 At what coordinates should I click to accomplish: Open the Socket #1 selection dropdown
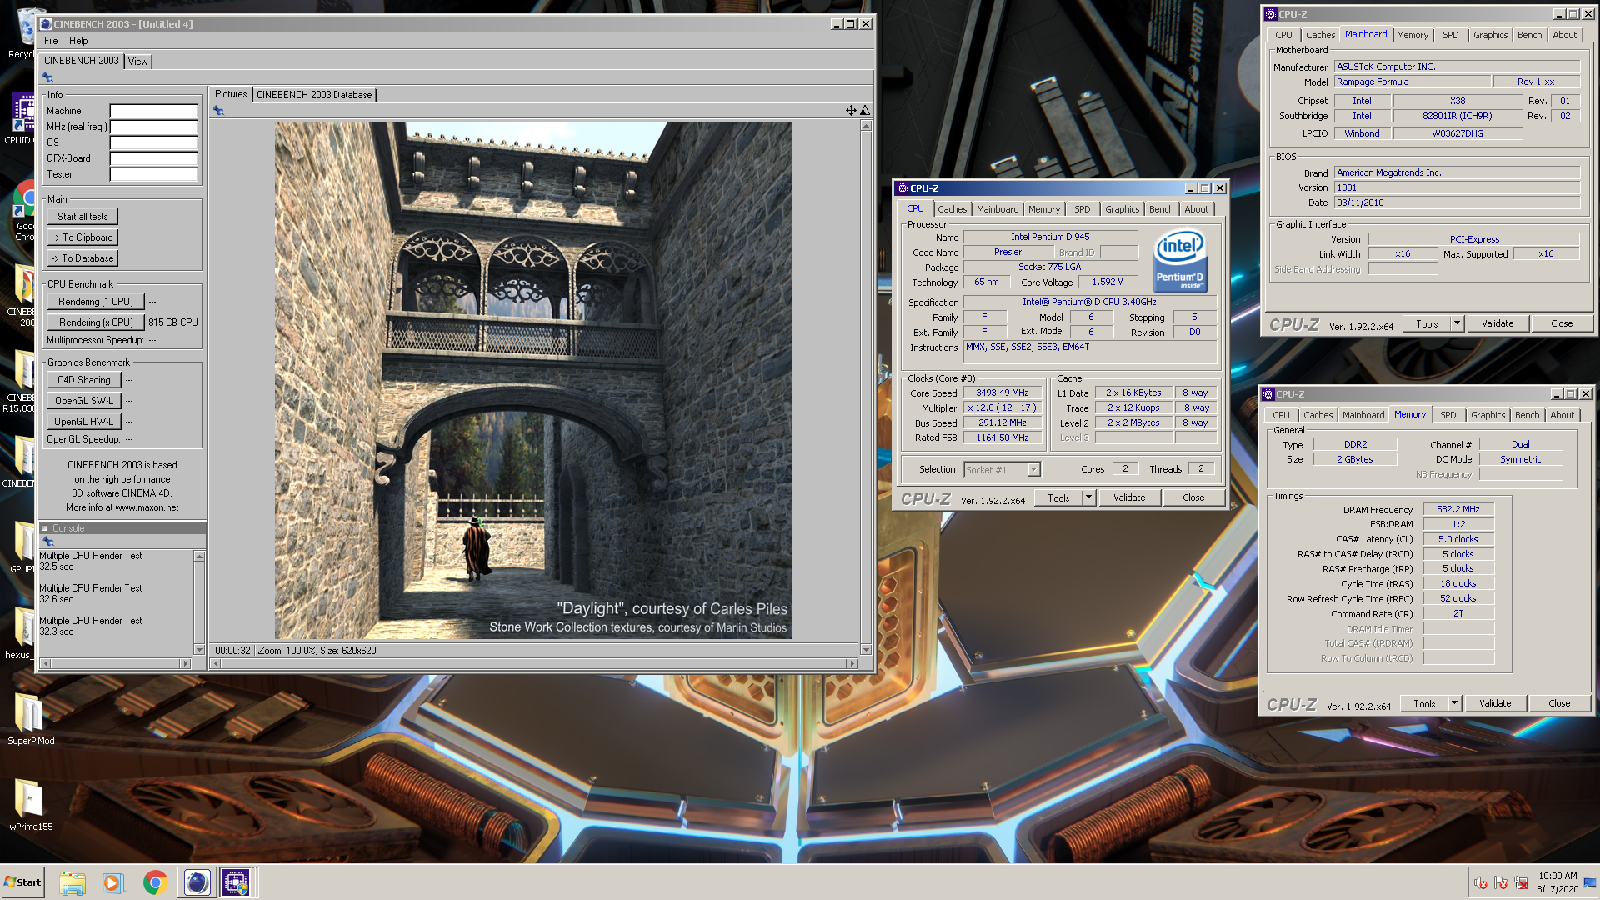(1033, 470)
